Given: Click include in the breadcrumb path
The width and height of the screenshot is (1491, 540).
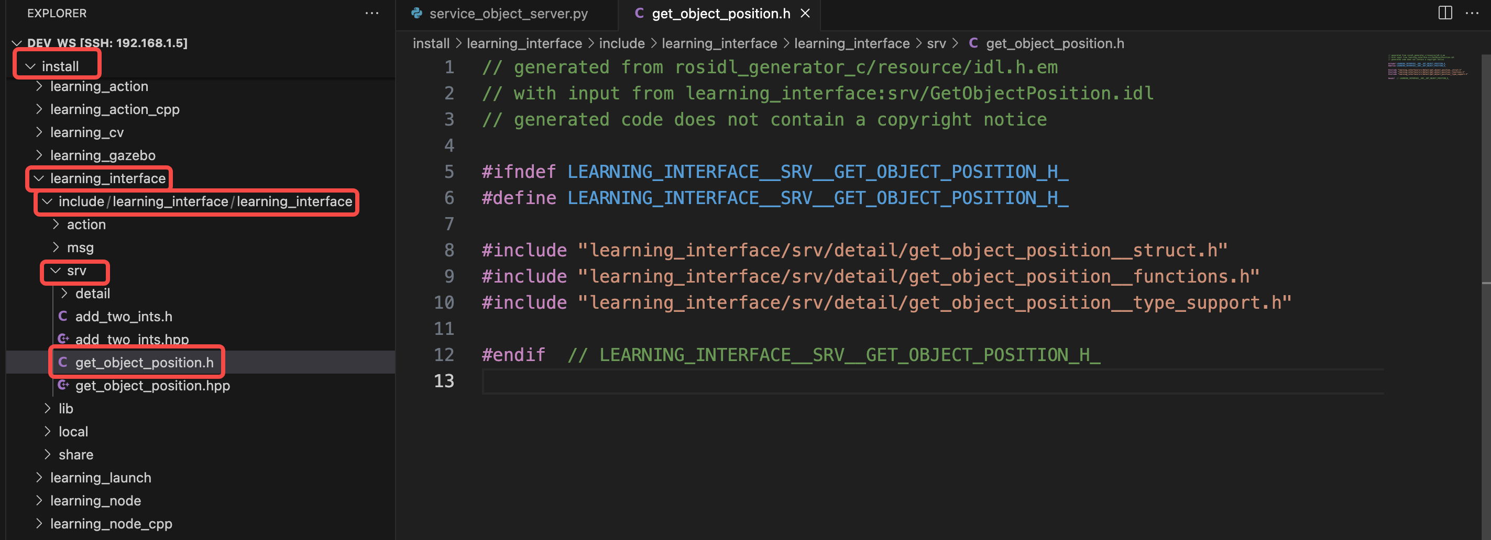Looking at the screenshot, I should pyautogui.click(x=622, y=43).
